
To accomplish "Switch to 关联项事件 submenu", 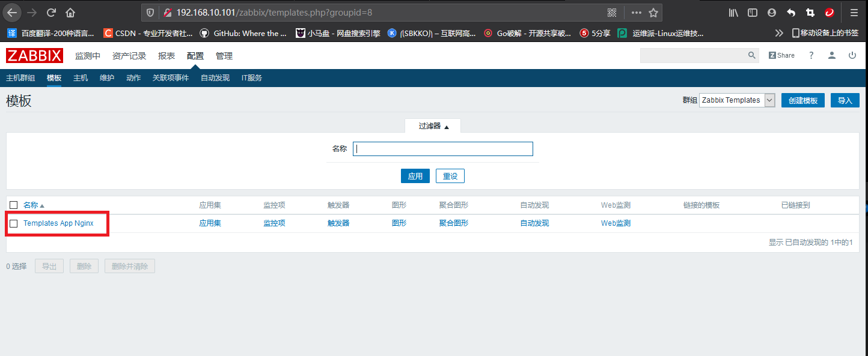I will tap(171, 78).
